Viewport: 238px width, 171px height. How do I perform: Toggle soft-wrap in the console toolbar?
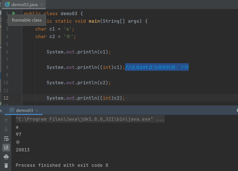click(6, 138)
